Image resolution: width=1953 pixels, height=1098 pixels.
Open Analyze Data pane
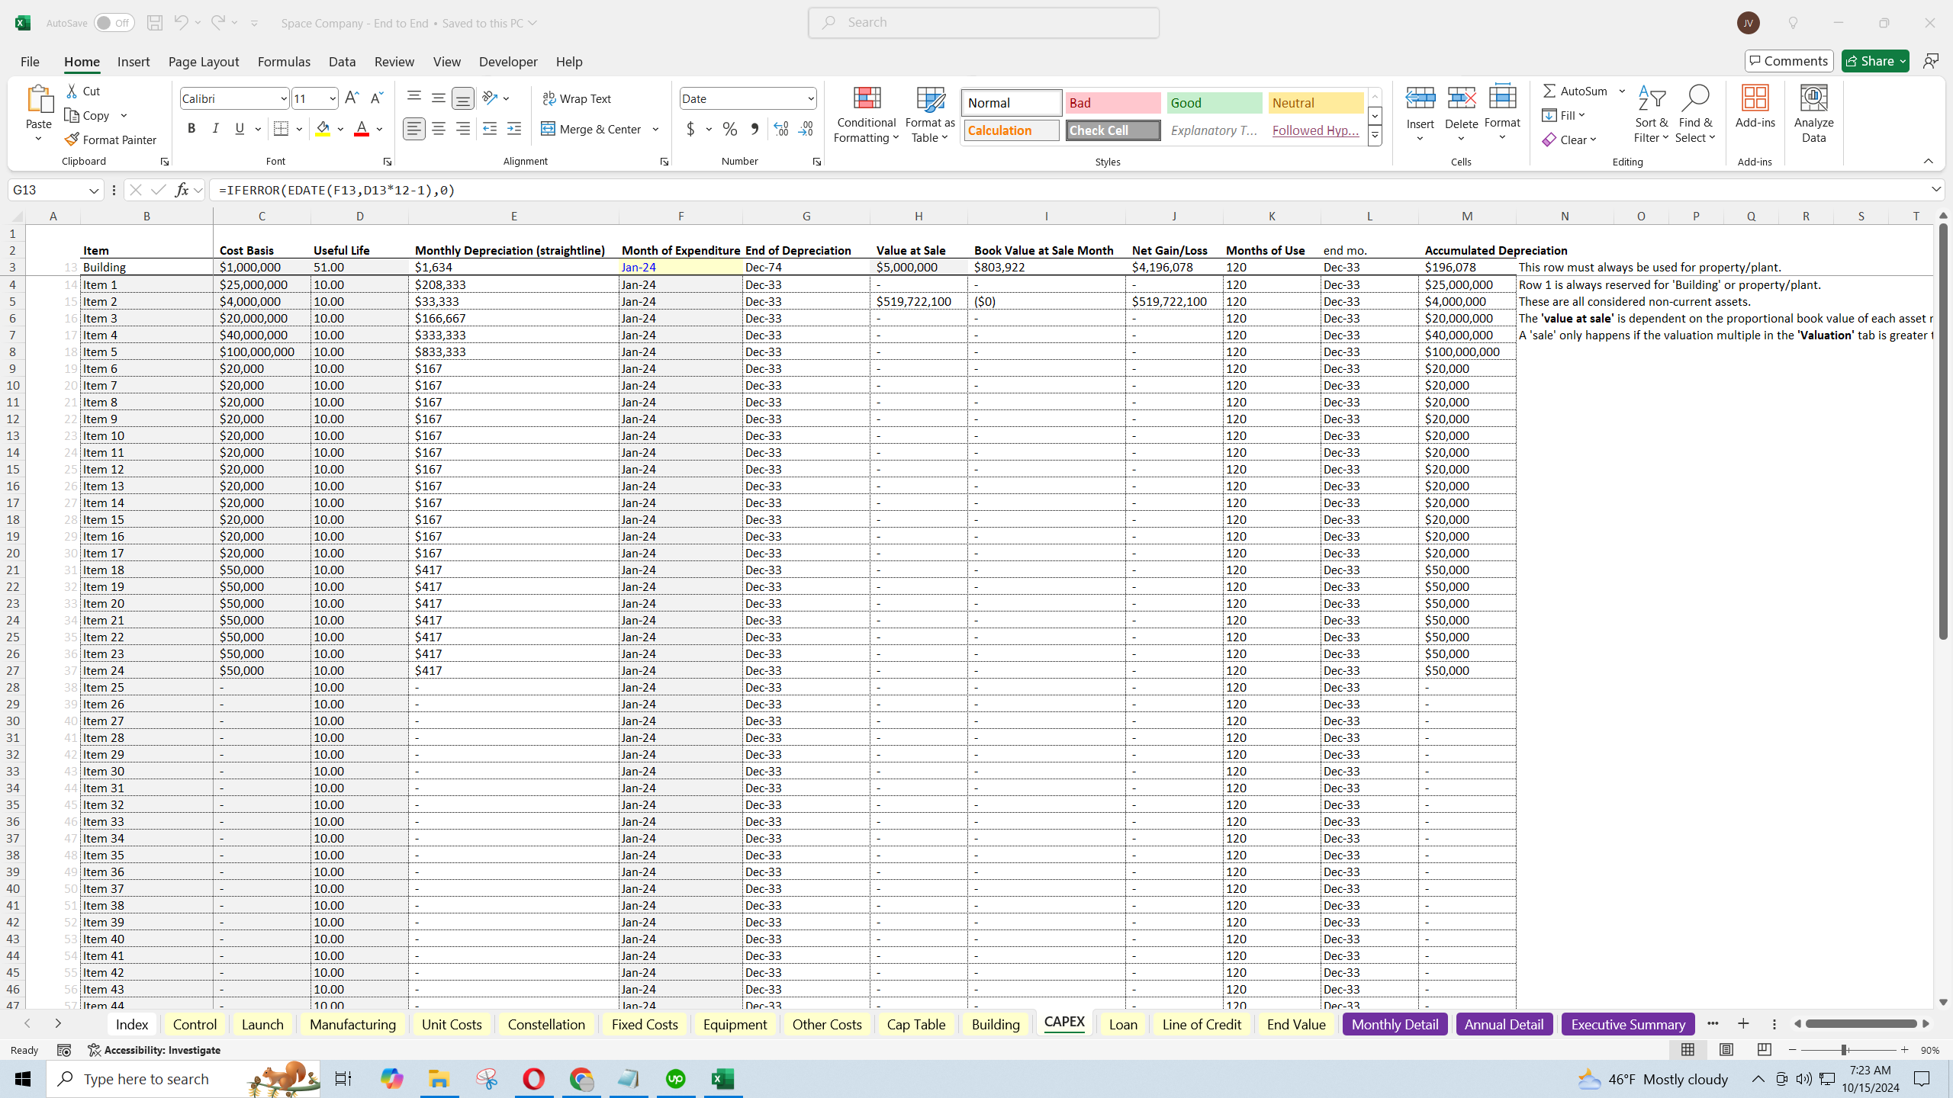pyautogui.click(x=1813, y=114)
